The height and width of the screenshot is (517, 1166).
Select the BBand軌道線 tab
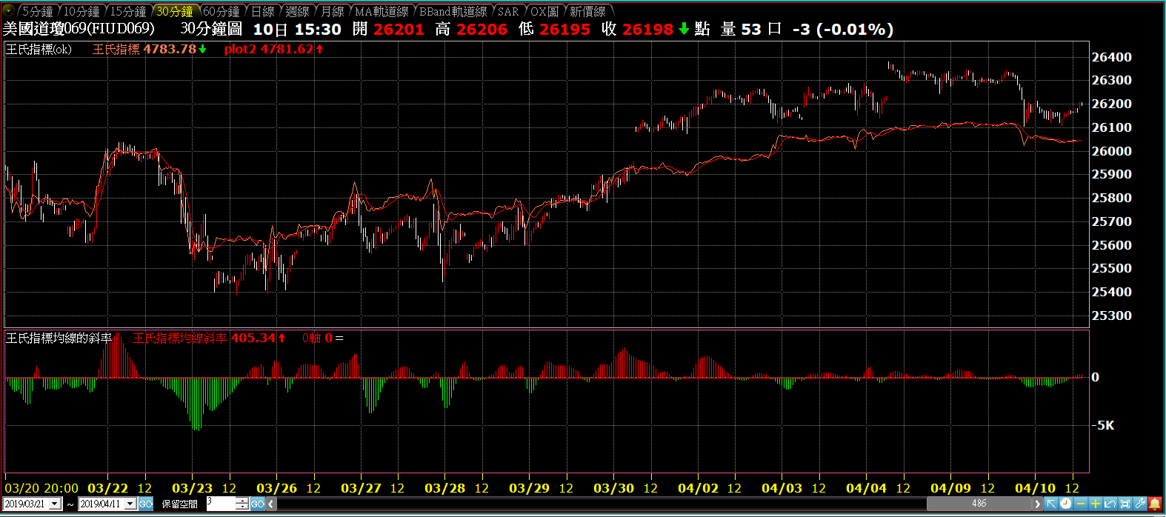click(x=453, y=12)
